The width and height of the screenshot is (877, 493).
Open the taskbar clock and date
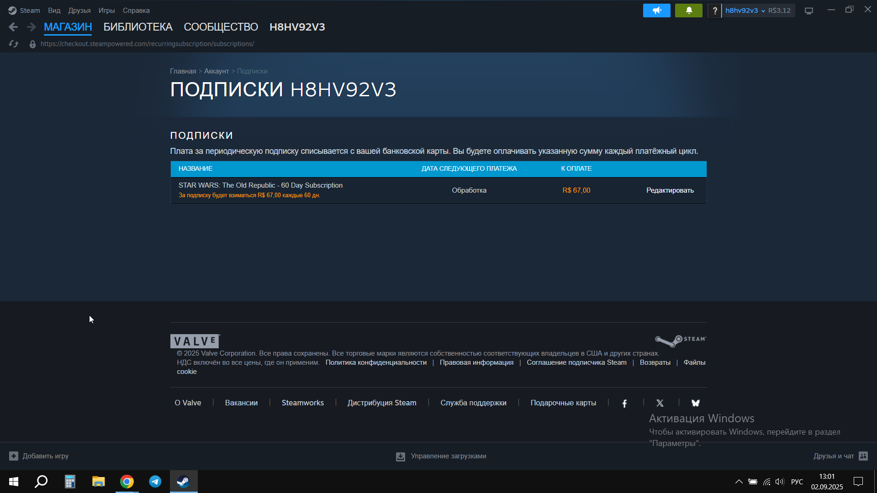[x=827, y=482]
